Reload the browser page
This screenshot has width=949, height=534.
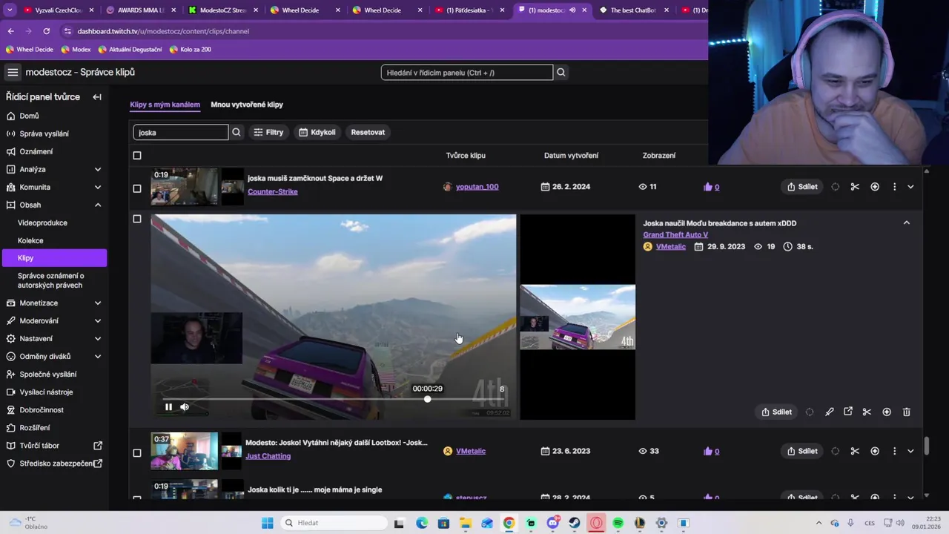46,31
